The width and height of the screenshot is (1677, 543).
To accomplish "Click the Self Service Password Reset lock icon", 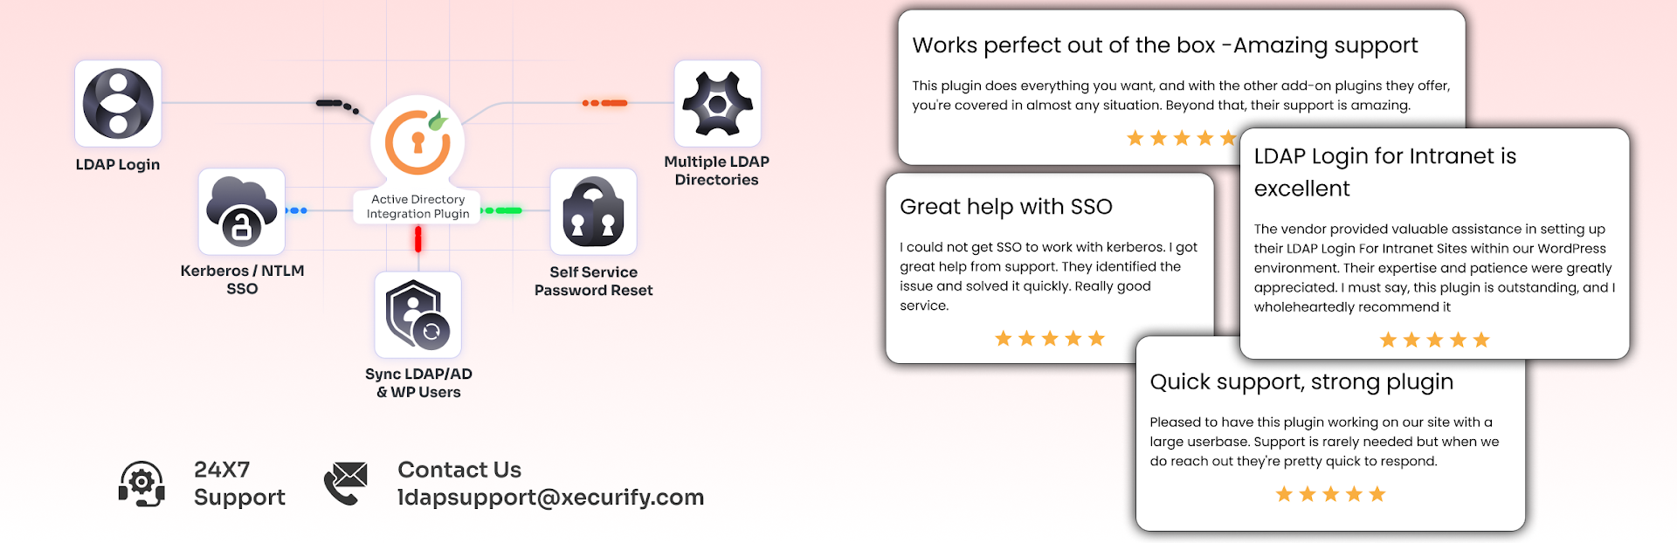I will (x=593, y=211).
